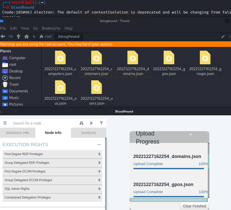
Task: Open the View menu in Thunar
Action: (25, 28)
